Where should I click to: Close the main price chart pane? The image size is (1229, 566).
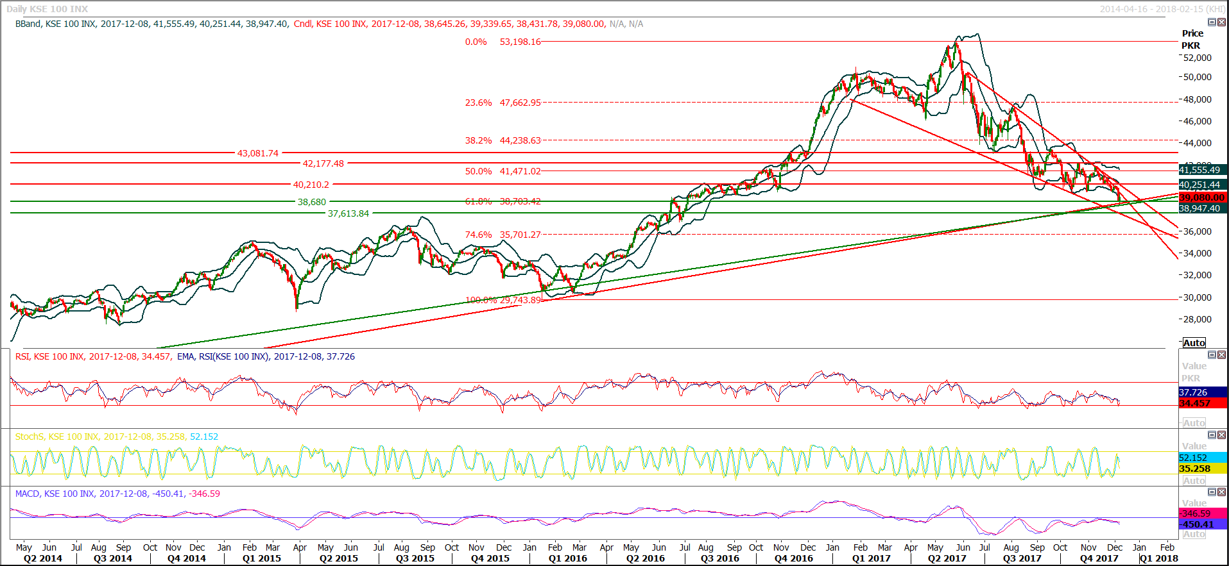[x=1221, y=22]
